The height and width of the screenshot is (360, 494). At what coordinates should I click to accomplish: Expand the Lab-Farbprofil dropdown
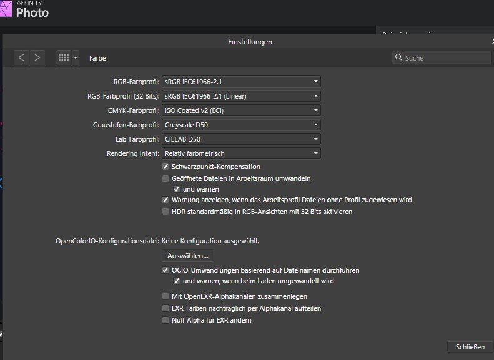coord(241,139)
